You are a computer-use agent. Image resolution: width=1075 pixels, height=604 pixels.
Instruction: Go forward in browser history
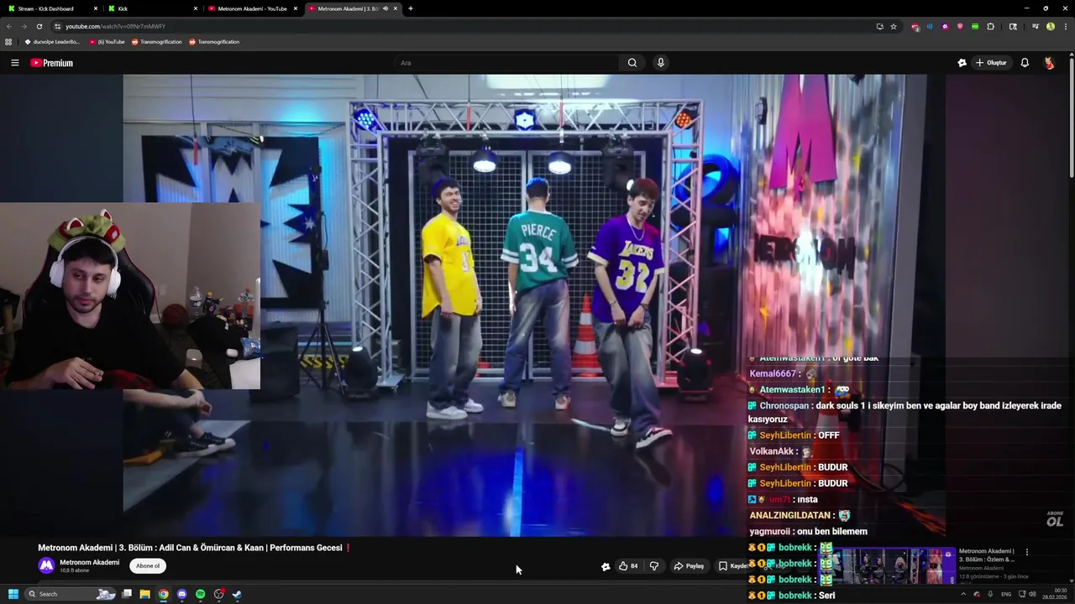[x=24, y=26]
